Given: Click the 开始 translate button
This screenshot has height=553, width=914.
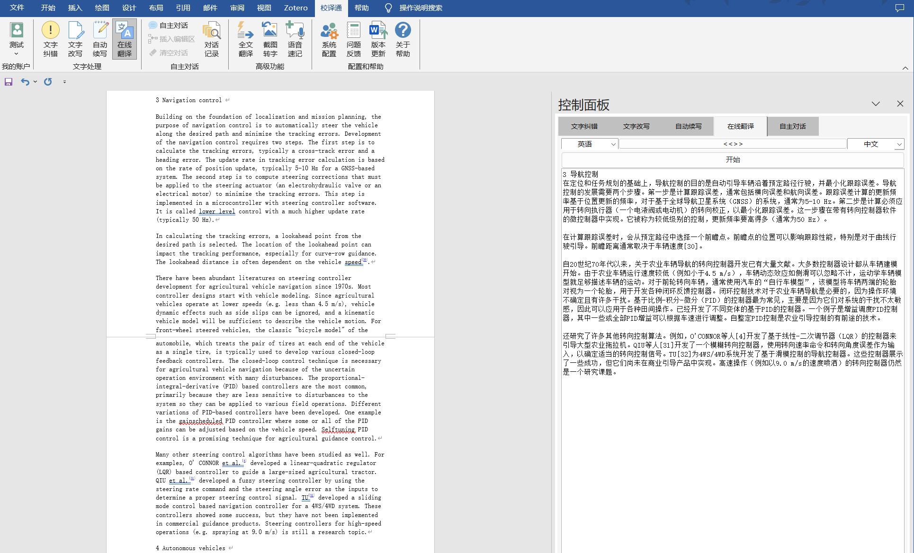Looking at the screenshot, I should click(x=733, y=160).
